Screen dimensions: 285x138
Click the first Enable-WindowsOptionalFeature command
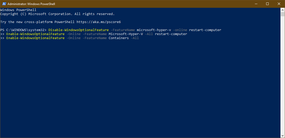point(35,34)
